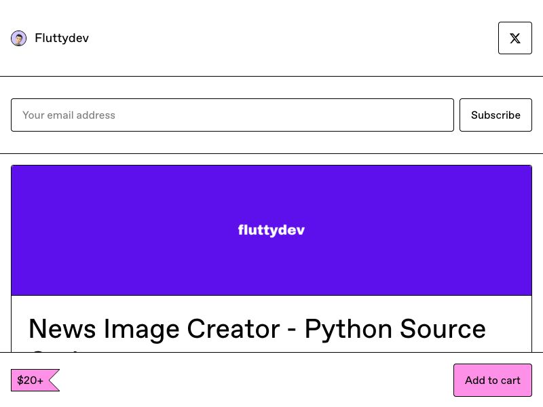Select the Fluttydev name in the header
543x407 pixels.
(x=61, y=38)
